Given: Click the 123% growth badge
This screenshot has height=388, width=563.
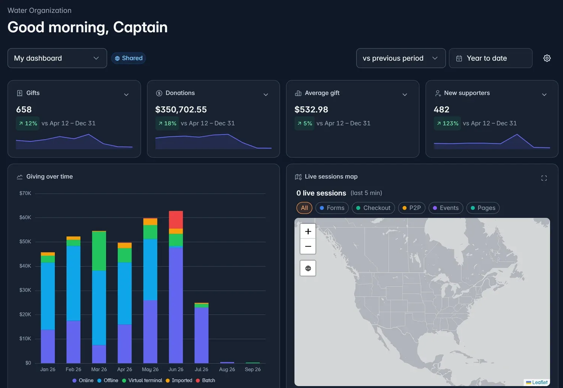Looking at the screenshot, I should point(447,123).
